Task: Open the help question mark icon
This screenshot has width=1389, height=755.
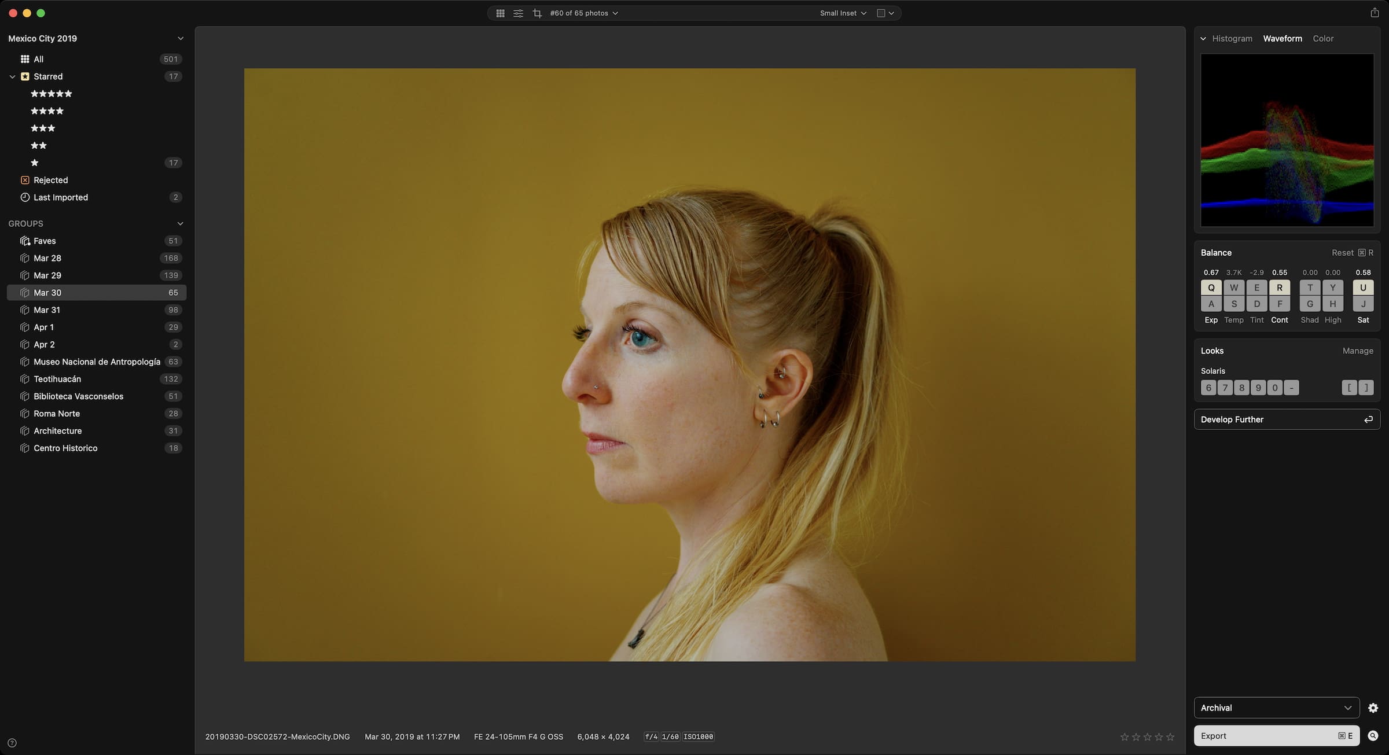Action: [12, 743]
